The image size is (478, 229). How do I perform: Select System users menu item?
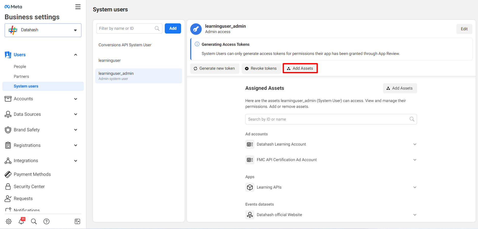click(x=43, y=86)
